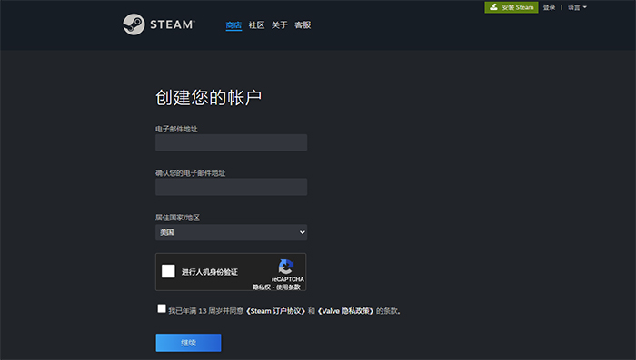Focus the 电子邮件地址 email input field
Viewport: 636px width, 360px height.
(231, 142)
